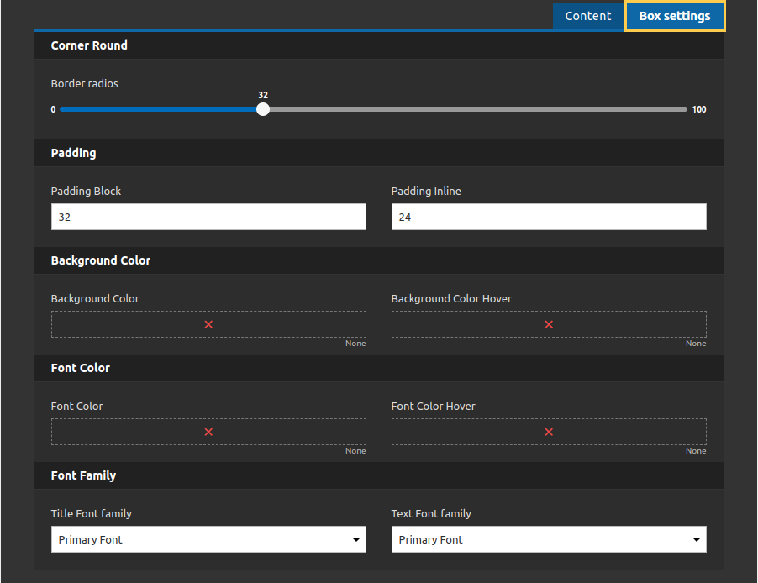Switch to the Content tab
The width and height of the screenshot is (758, 583).
(x=588, y=16)
